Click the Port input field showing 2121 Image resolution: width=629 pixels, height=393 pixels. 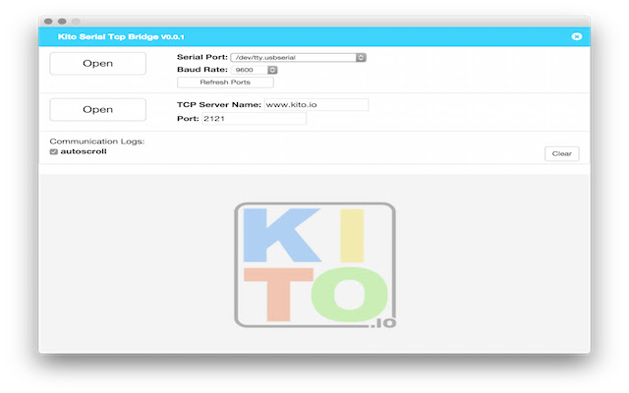click(254, 119)
